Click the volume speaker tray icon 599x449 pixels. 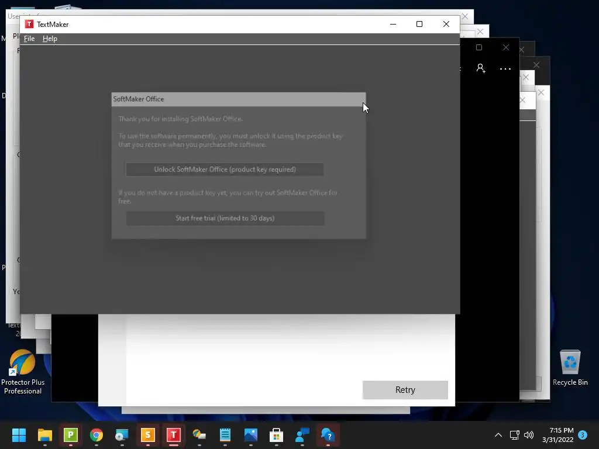tap(529, 435)
